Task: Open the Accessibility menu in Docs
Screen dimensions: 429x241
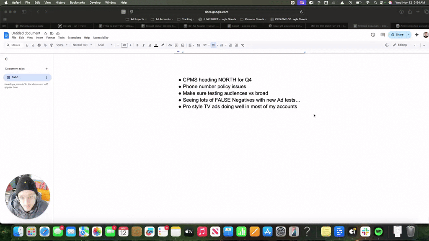Action: (x=101, y=38)
